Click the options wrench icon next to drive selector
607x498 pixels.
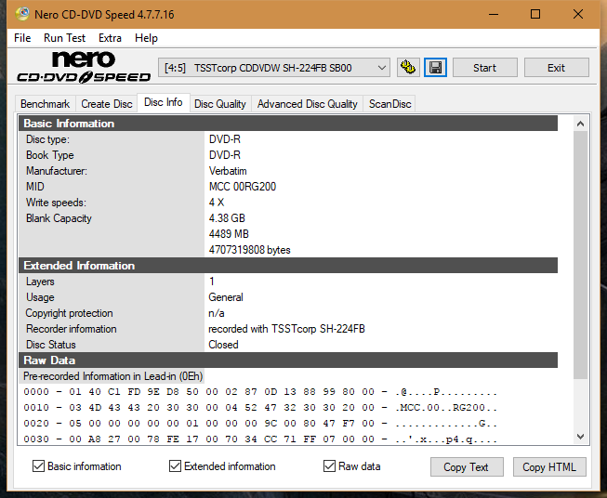408,68
